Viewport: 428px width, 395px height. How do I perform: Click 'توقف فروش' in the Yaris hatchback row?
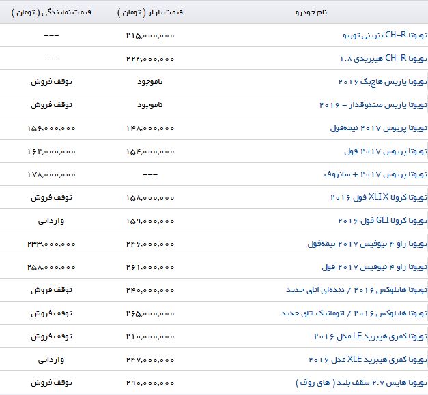coord(51,82)
